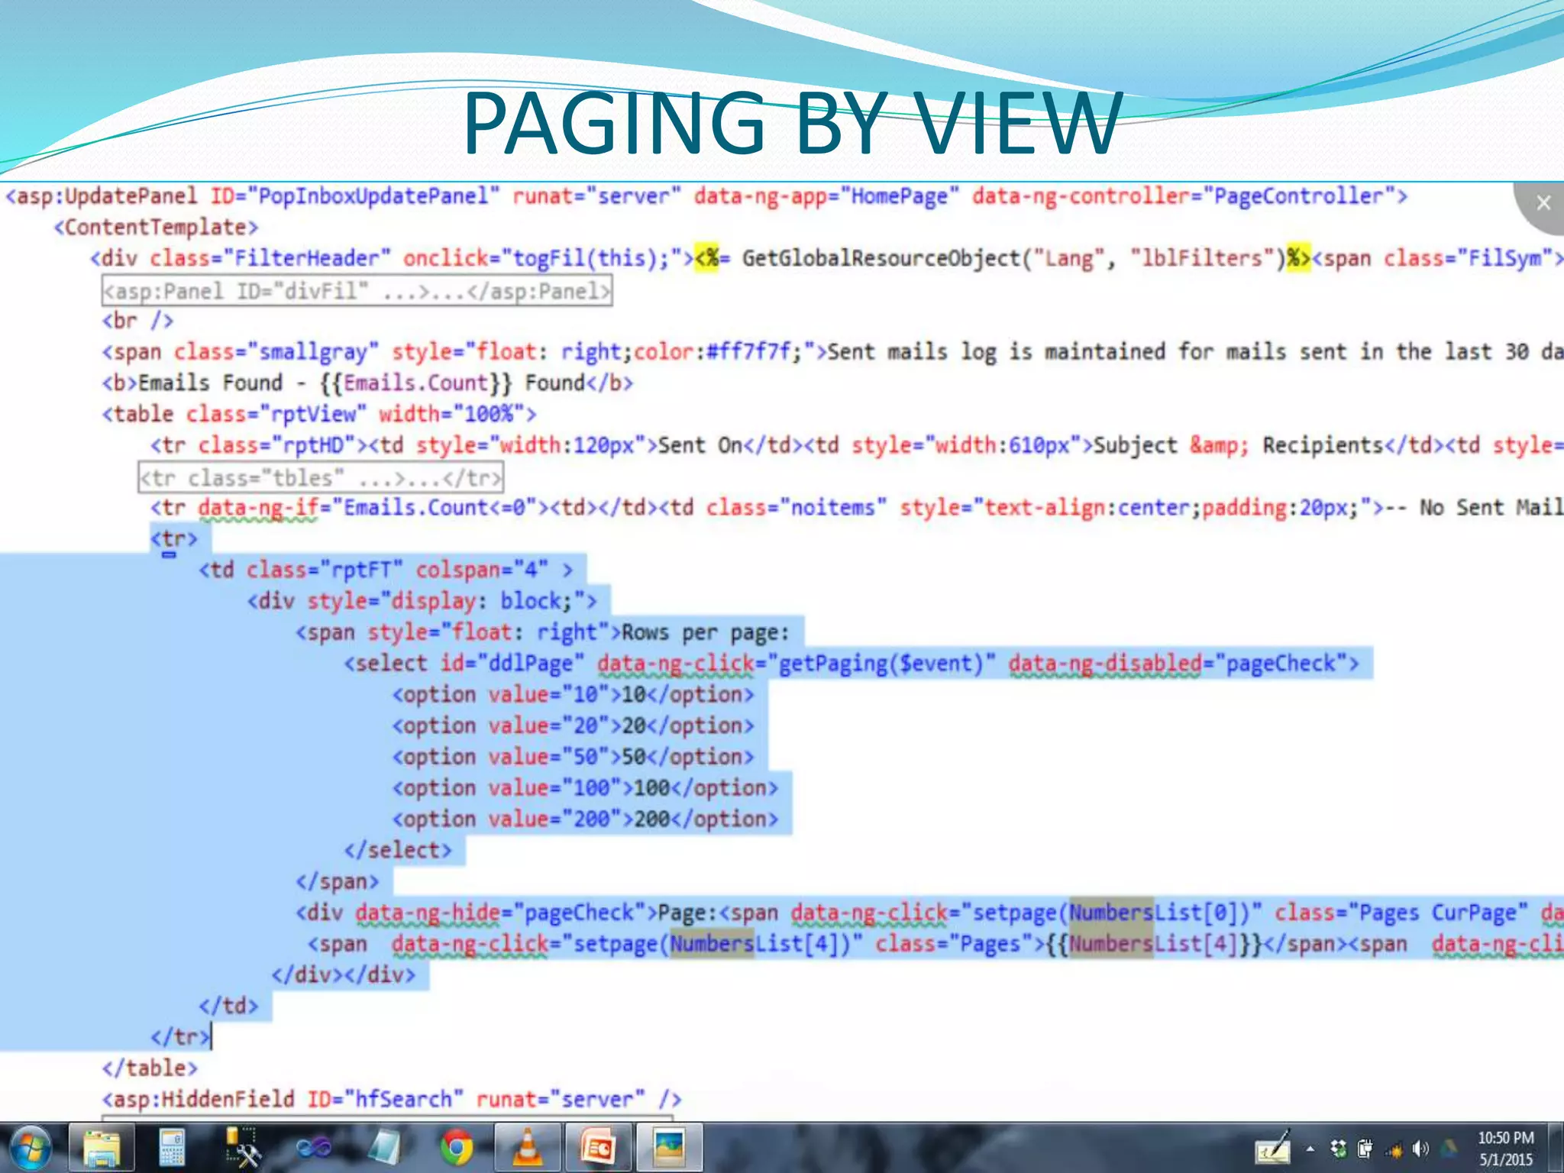Collapse the selected tr block outlining marker

click(169, 555)
